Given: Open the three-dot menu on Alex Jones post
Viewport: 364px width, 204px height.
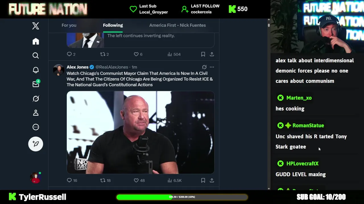Looking at the screenshot, I should click(x=212, y=67).
